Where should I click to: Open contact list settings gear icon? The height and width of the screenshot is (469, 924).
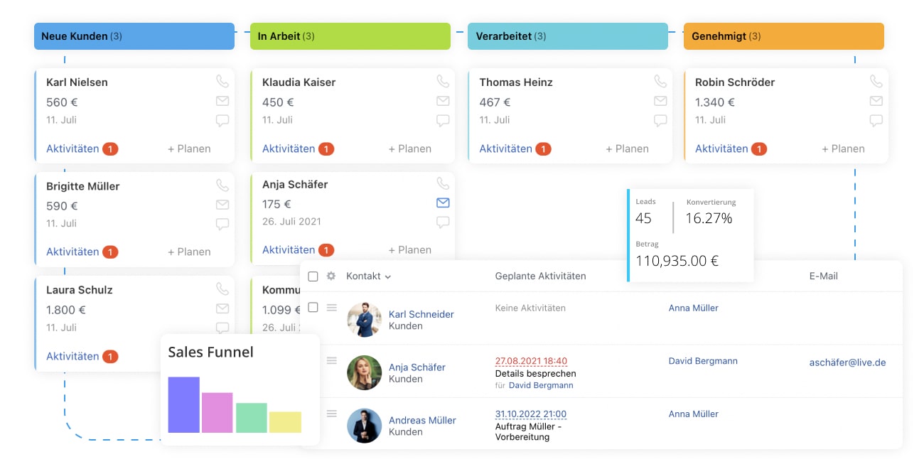point(331,276)
